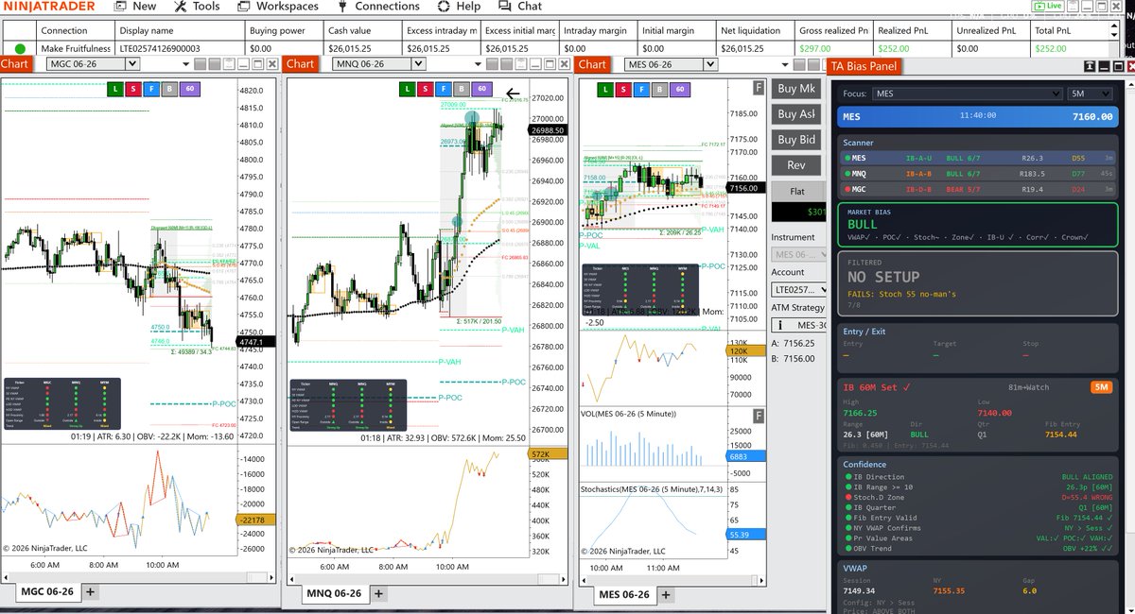Open the Help menu
1135x614 pixels.
click(x=460, y=7)
